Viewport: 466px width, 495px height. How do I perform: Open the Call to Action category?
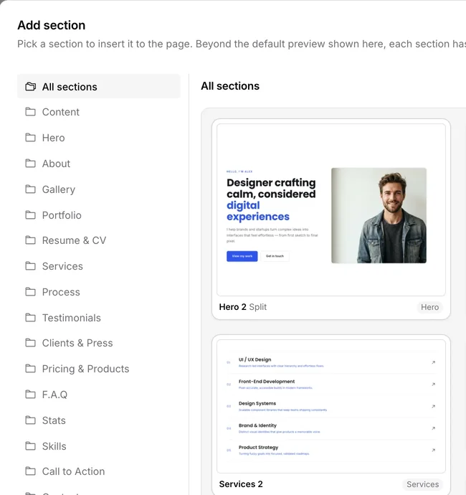98,471
